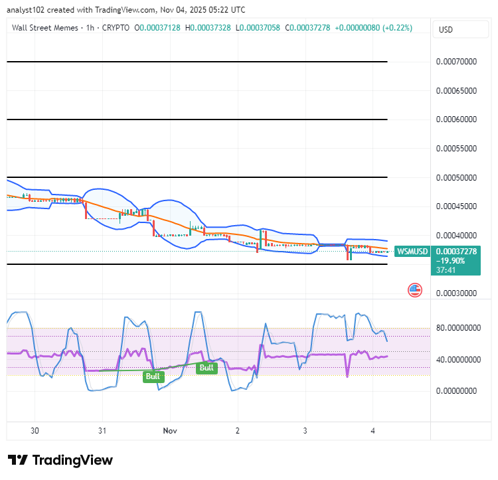Image resolution: width=498 pixels, height=480 pixels.
Task: Click the 0.00040000 price axis label
Action: [x=456, y=236]
